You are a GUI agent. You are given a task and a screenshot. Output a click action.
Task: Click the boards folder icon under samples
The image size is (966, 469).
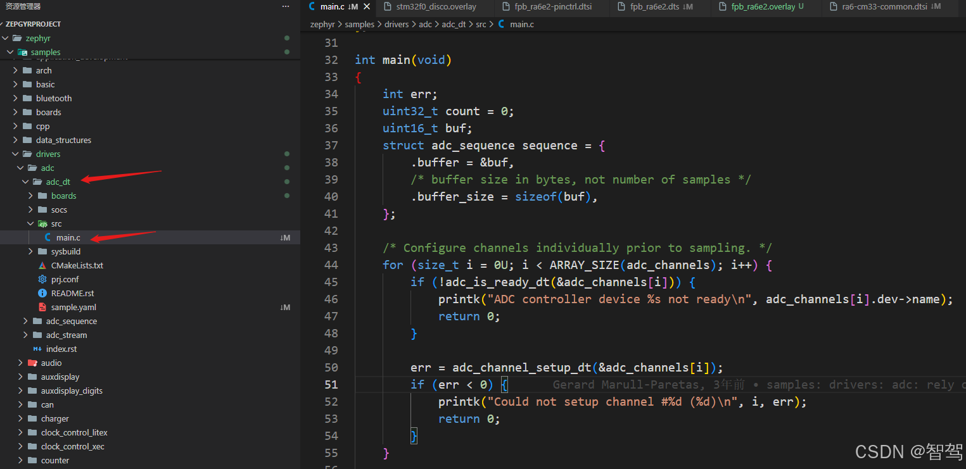[27, 113]
